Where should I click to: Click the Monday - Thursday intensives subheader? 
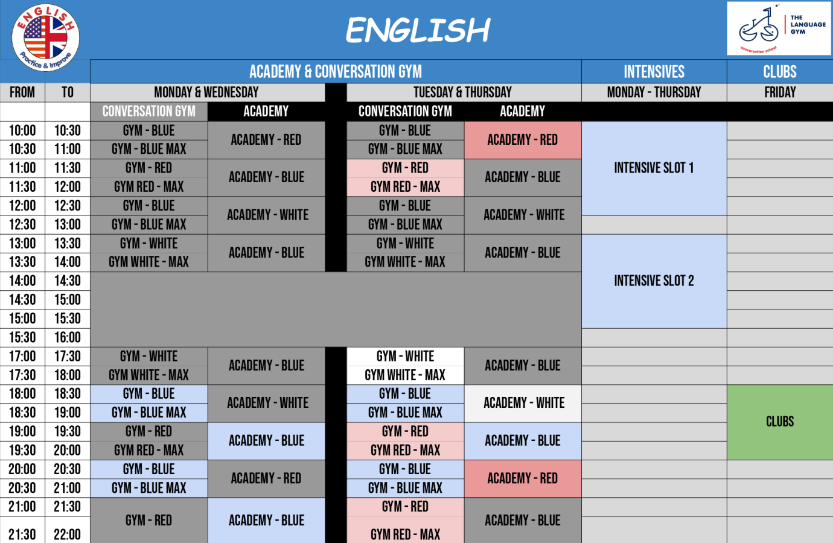point(654,92)
